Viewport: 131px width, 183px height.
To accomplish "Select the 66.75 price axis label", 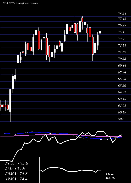I will tap(122, 79).
